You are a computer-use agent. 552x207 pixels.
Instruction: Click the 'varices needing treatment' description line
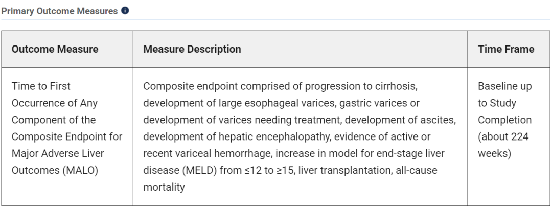tap(300, 120)
